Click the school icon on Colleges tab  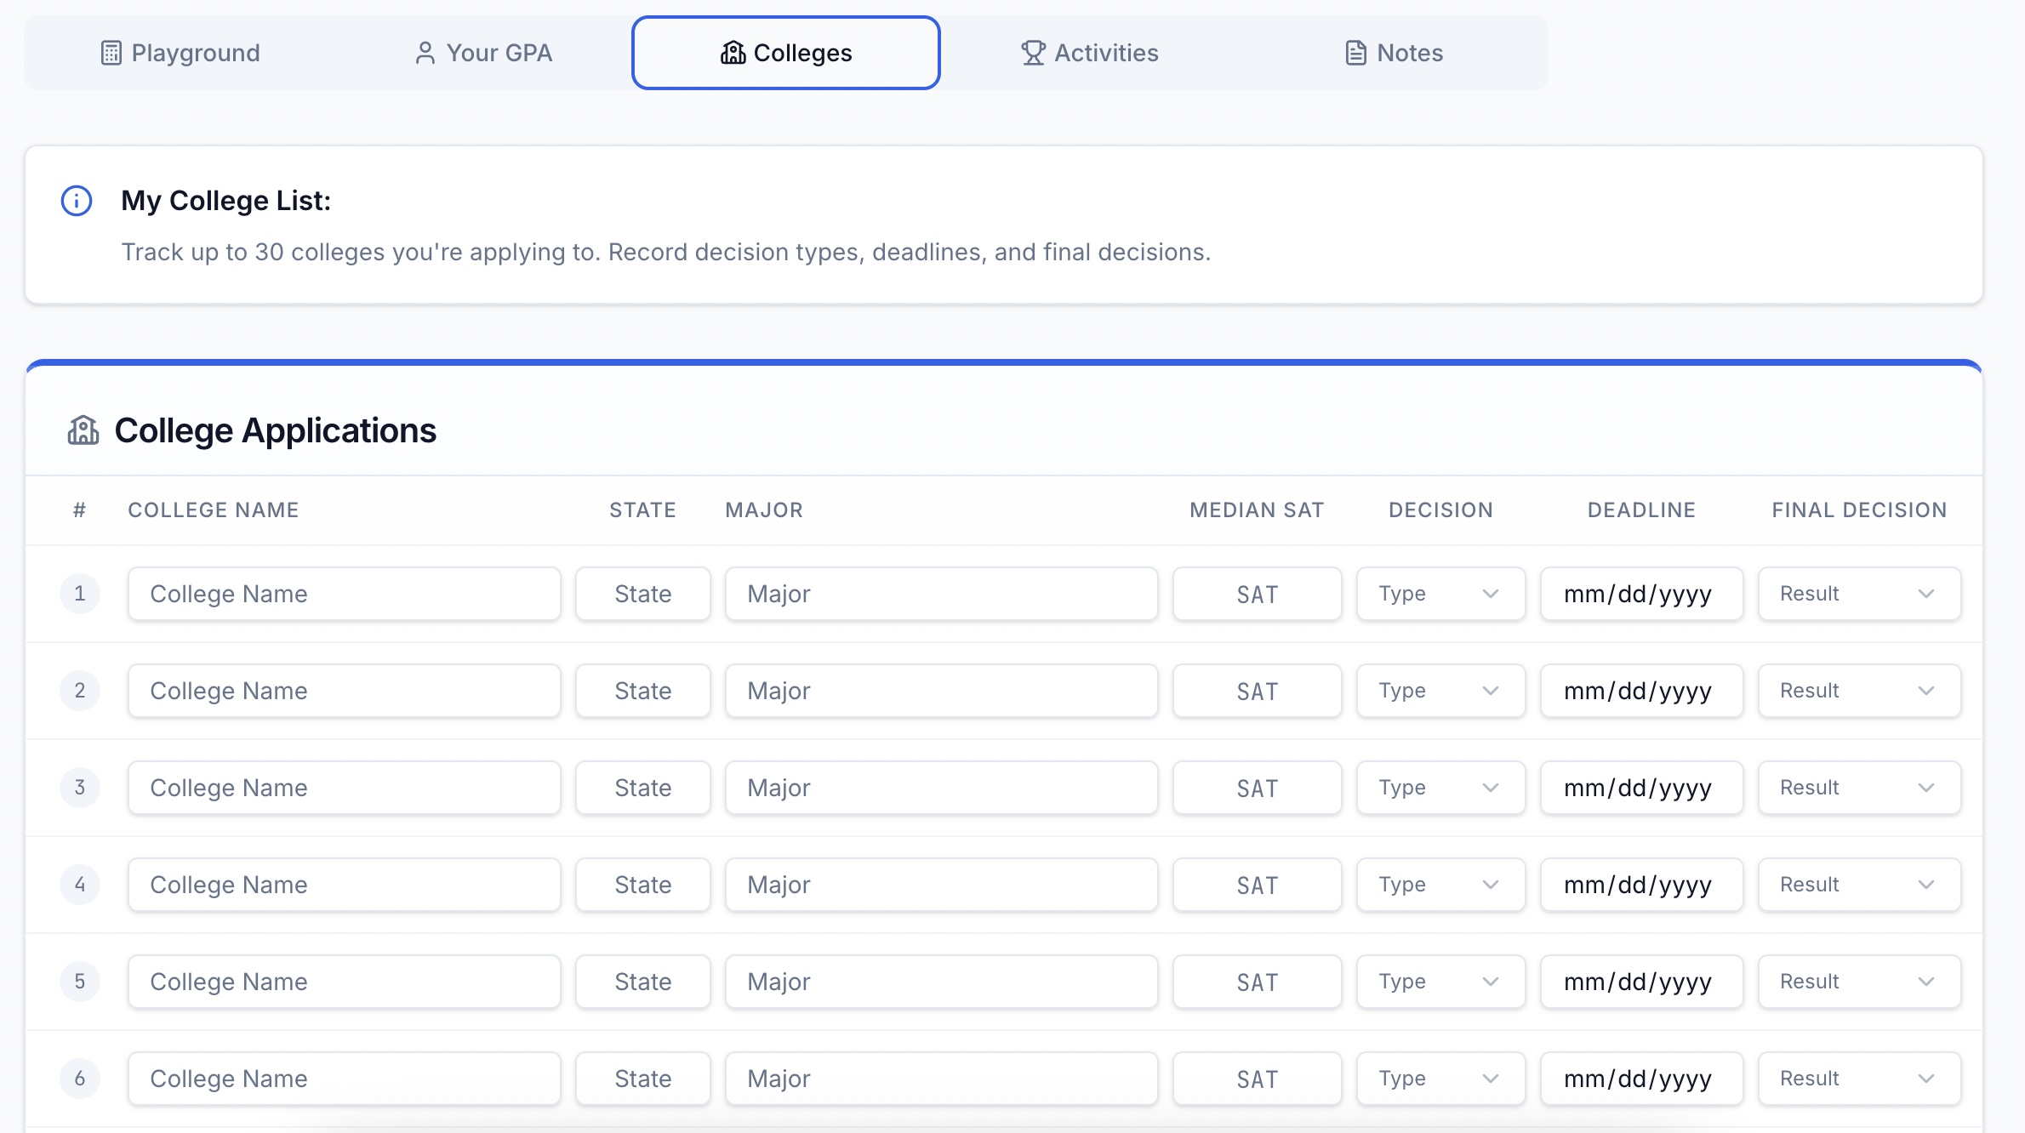(733, 53)
